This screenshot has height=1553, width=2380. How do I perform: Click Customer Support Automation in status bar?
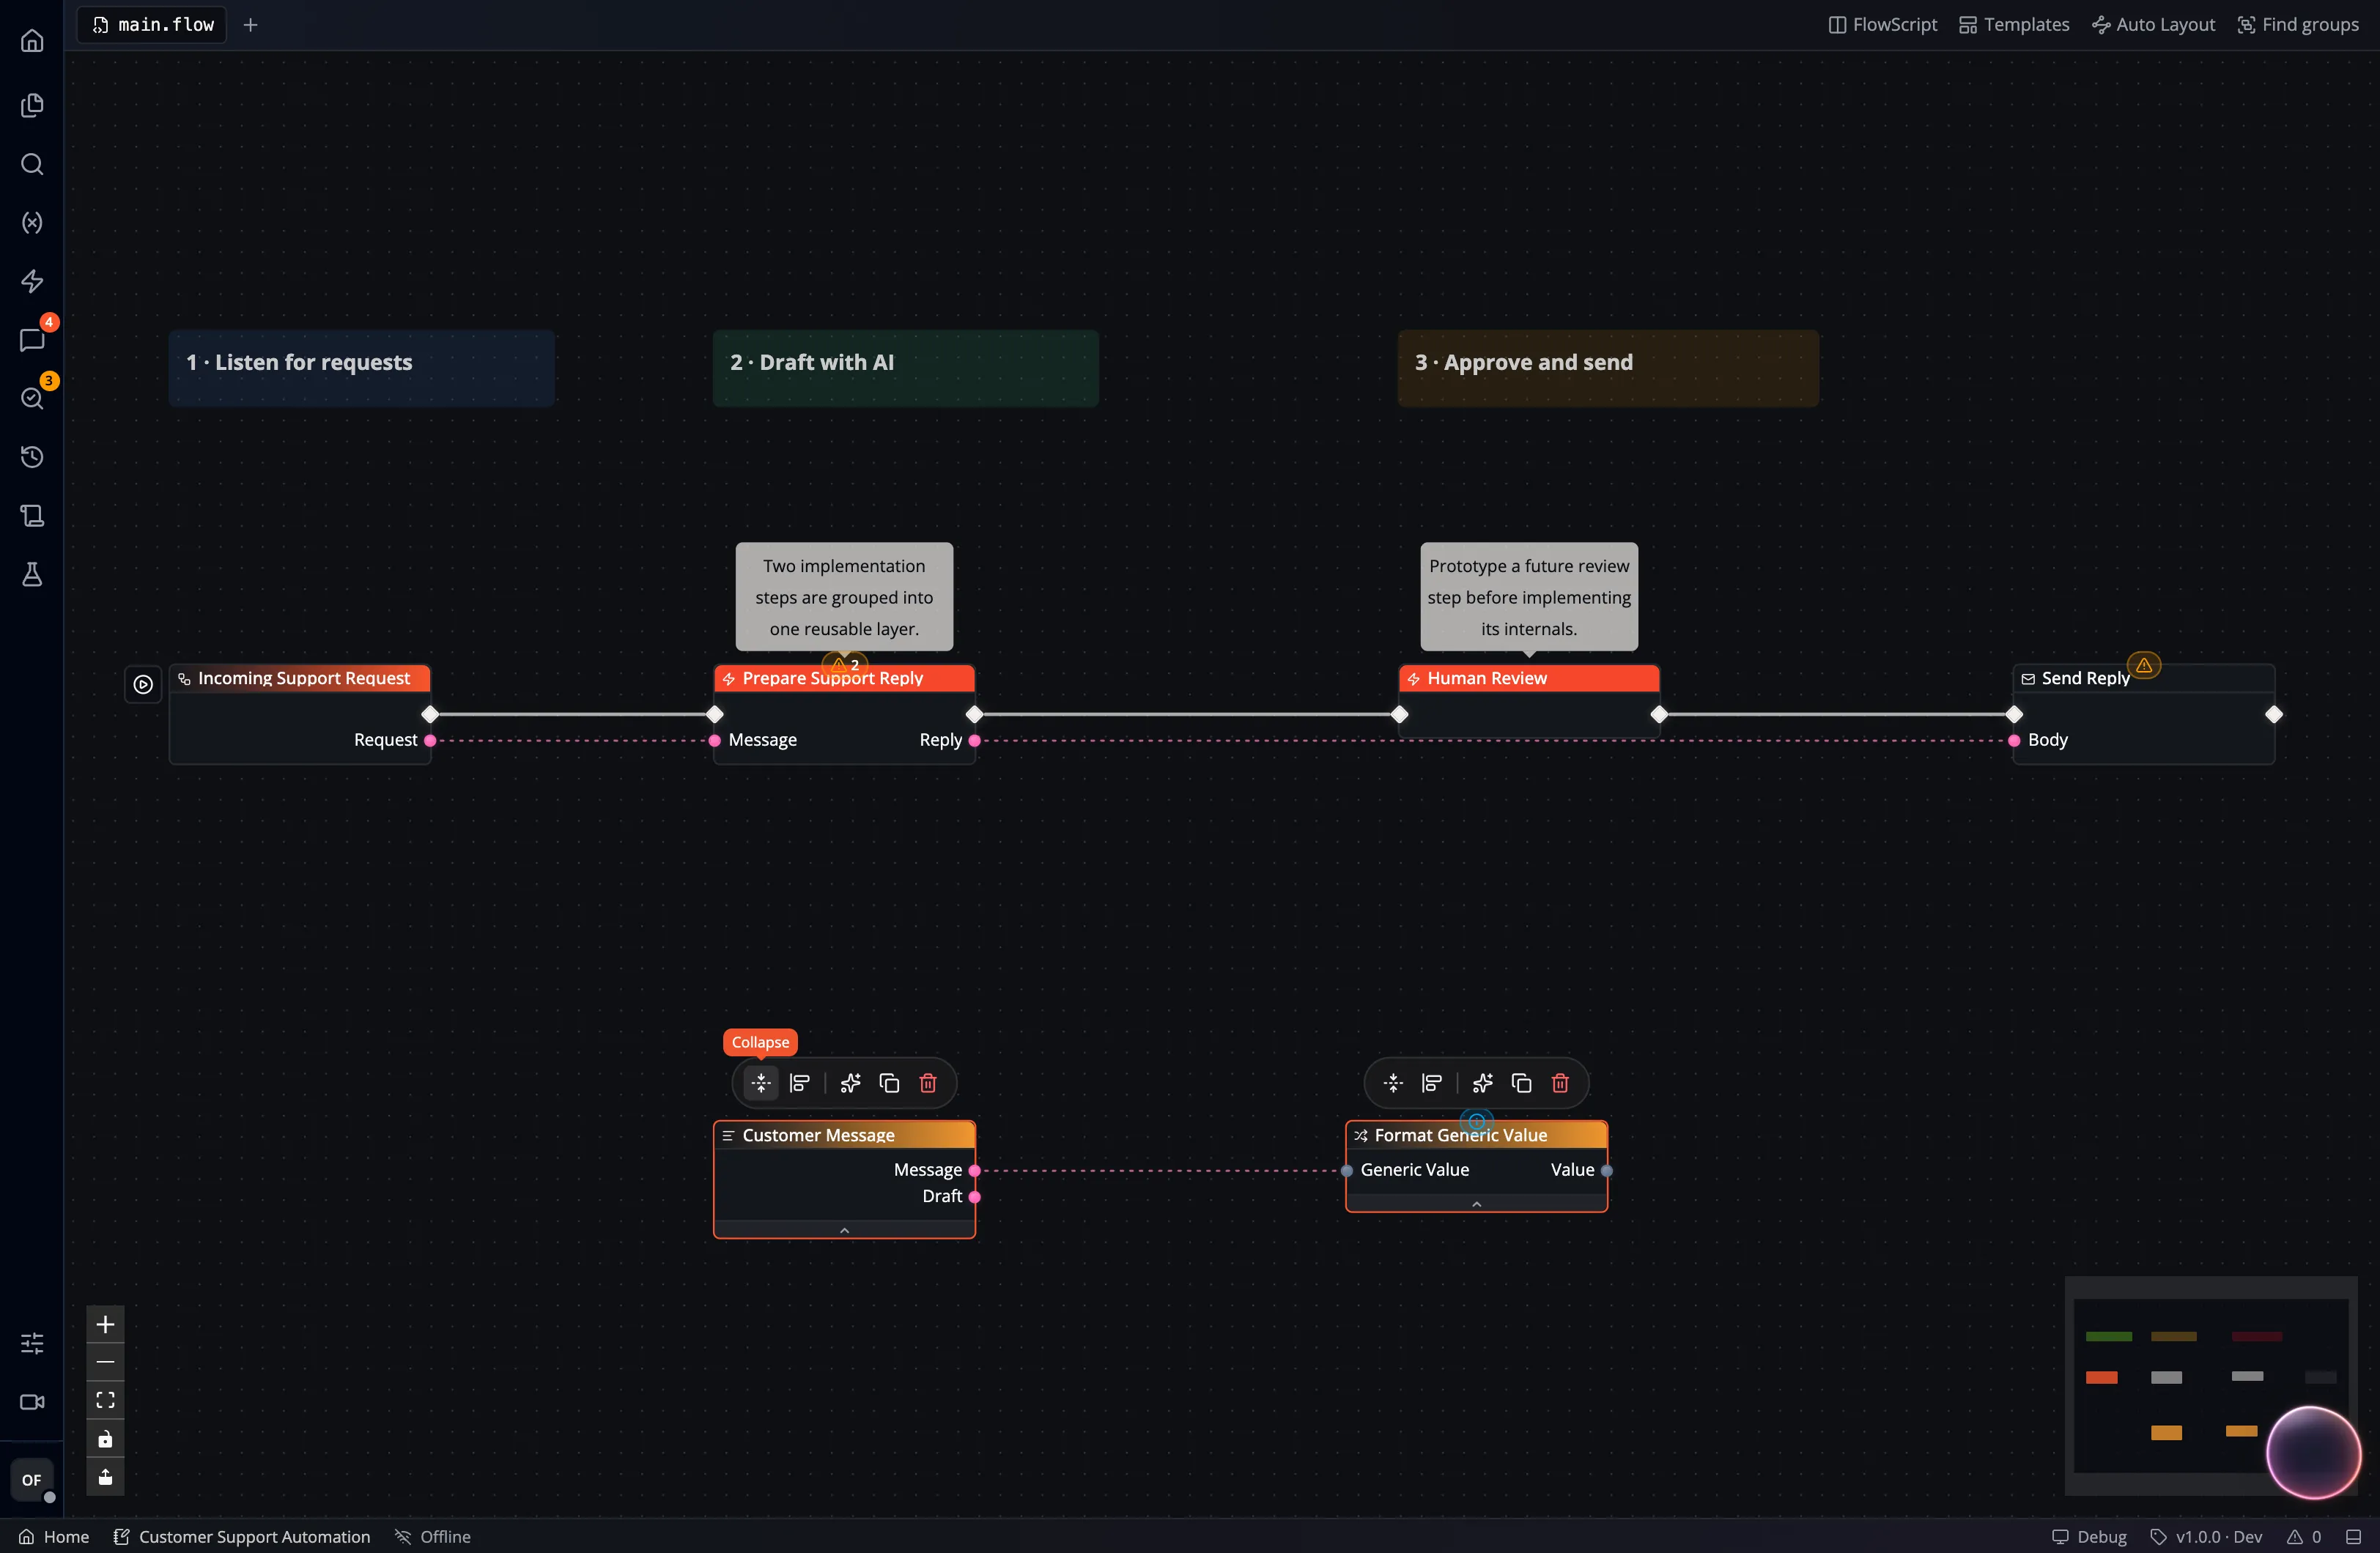coord(242,1538)
